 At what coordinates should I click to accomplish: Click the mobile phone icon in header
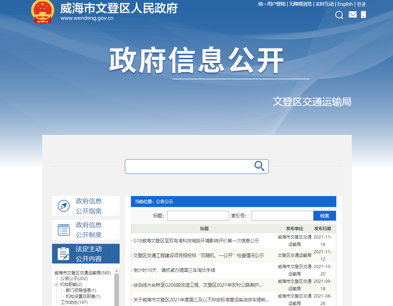click(x=363, y=14)
